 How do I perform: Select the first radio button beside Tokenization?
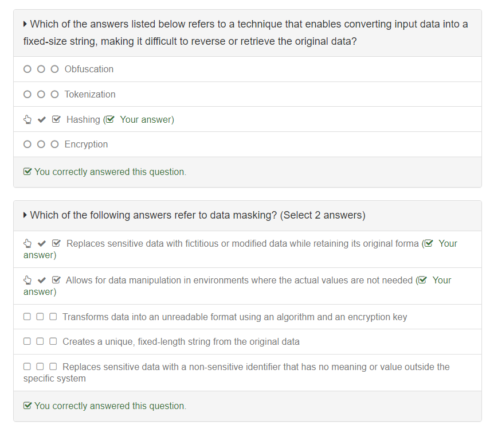coord(28,94)
